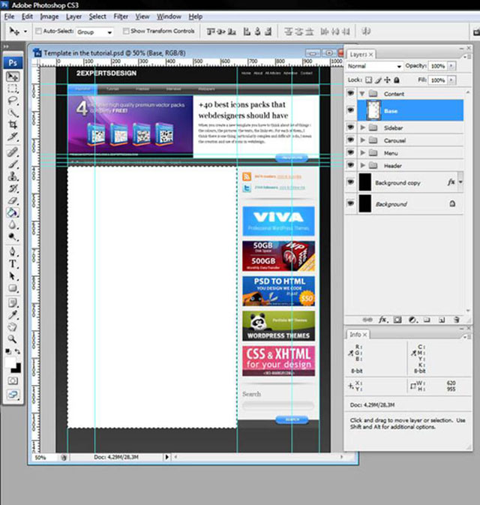Image resolution: width=480 pixels, height=505 pixels.
Task: Open the Layer menu
Action: click(73, 17)
